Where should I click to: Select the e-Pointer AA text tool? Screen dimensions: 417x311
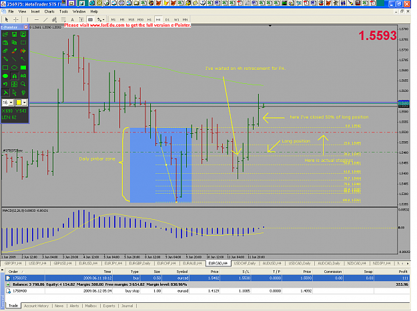(23, 76)
